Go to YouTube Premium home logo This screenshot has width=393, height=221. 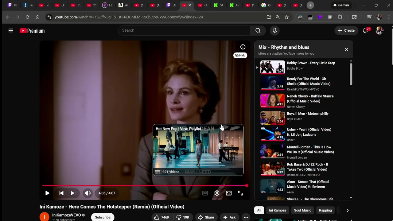click(32, 31)
